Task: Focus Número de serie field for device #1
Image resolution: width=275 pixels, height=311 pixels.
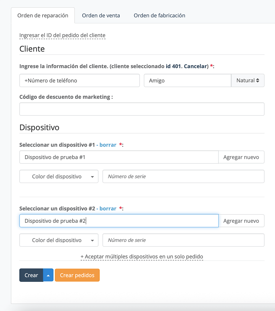Action: [183, 176]
